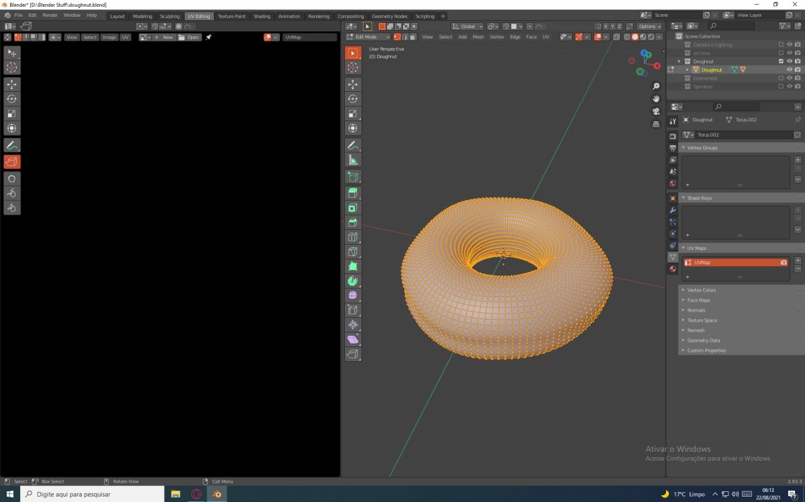This screenshot has width=805, height=502.
Task: Switch to the Shading workspace tab
Action: click(x=262, y=16)
